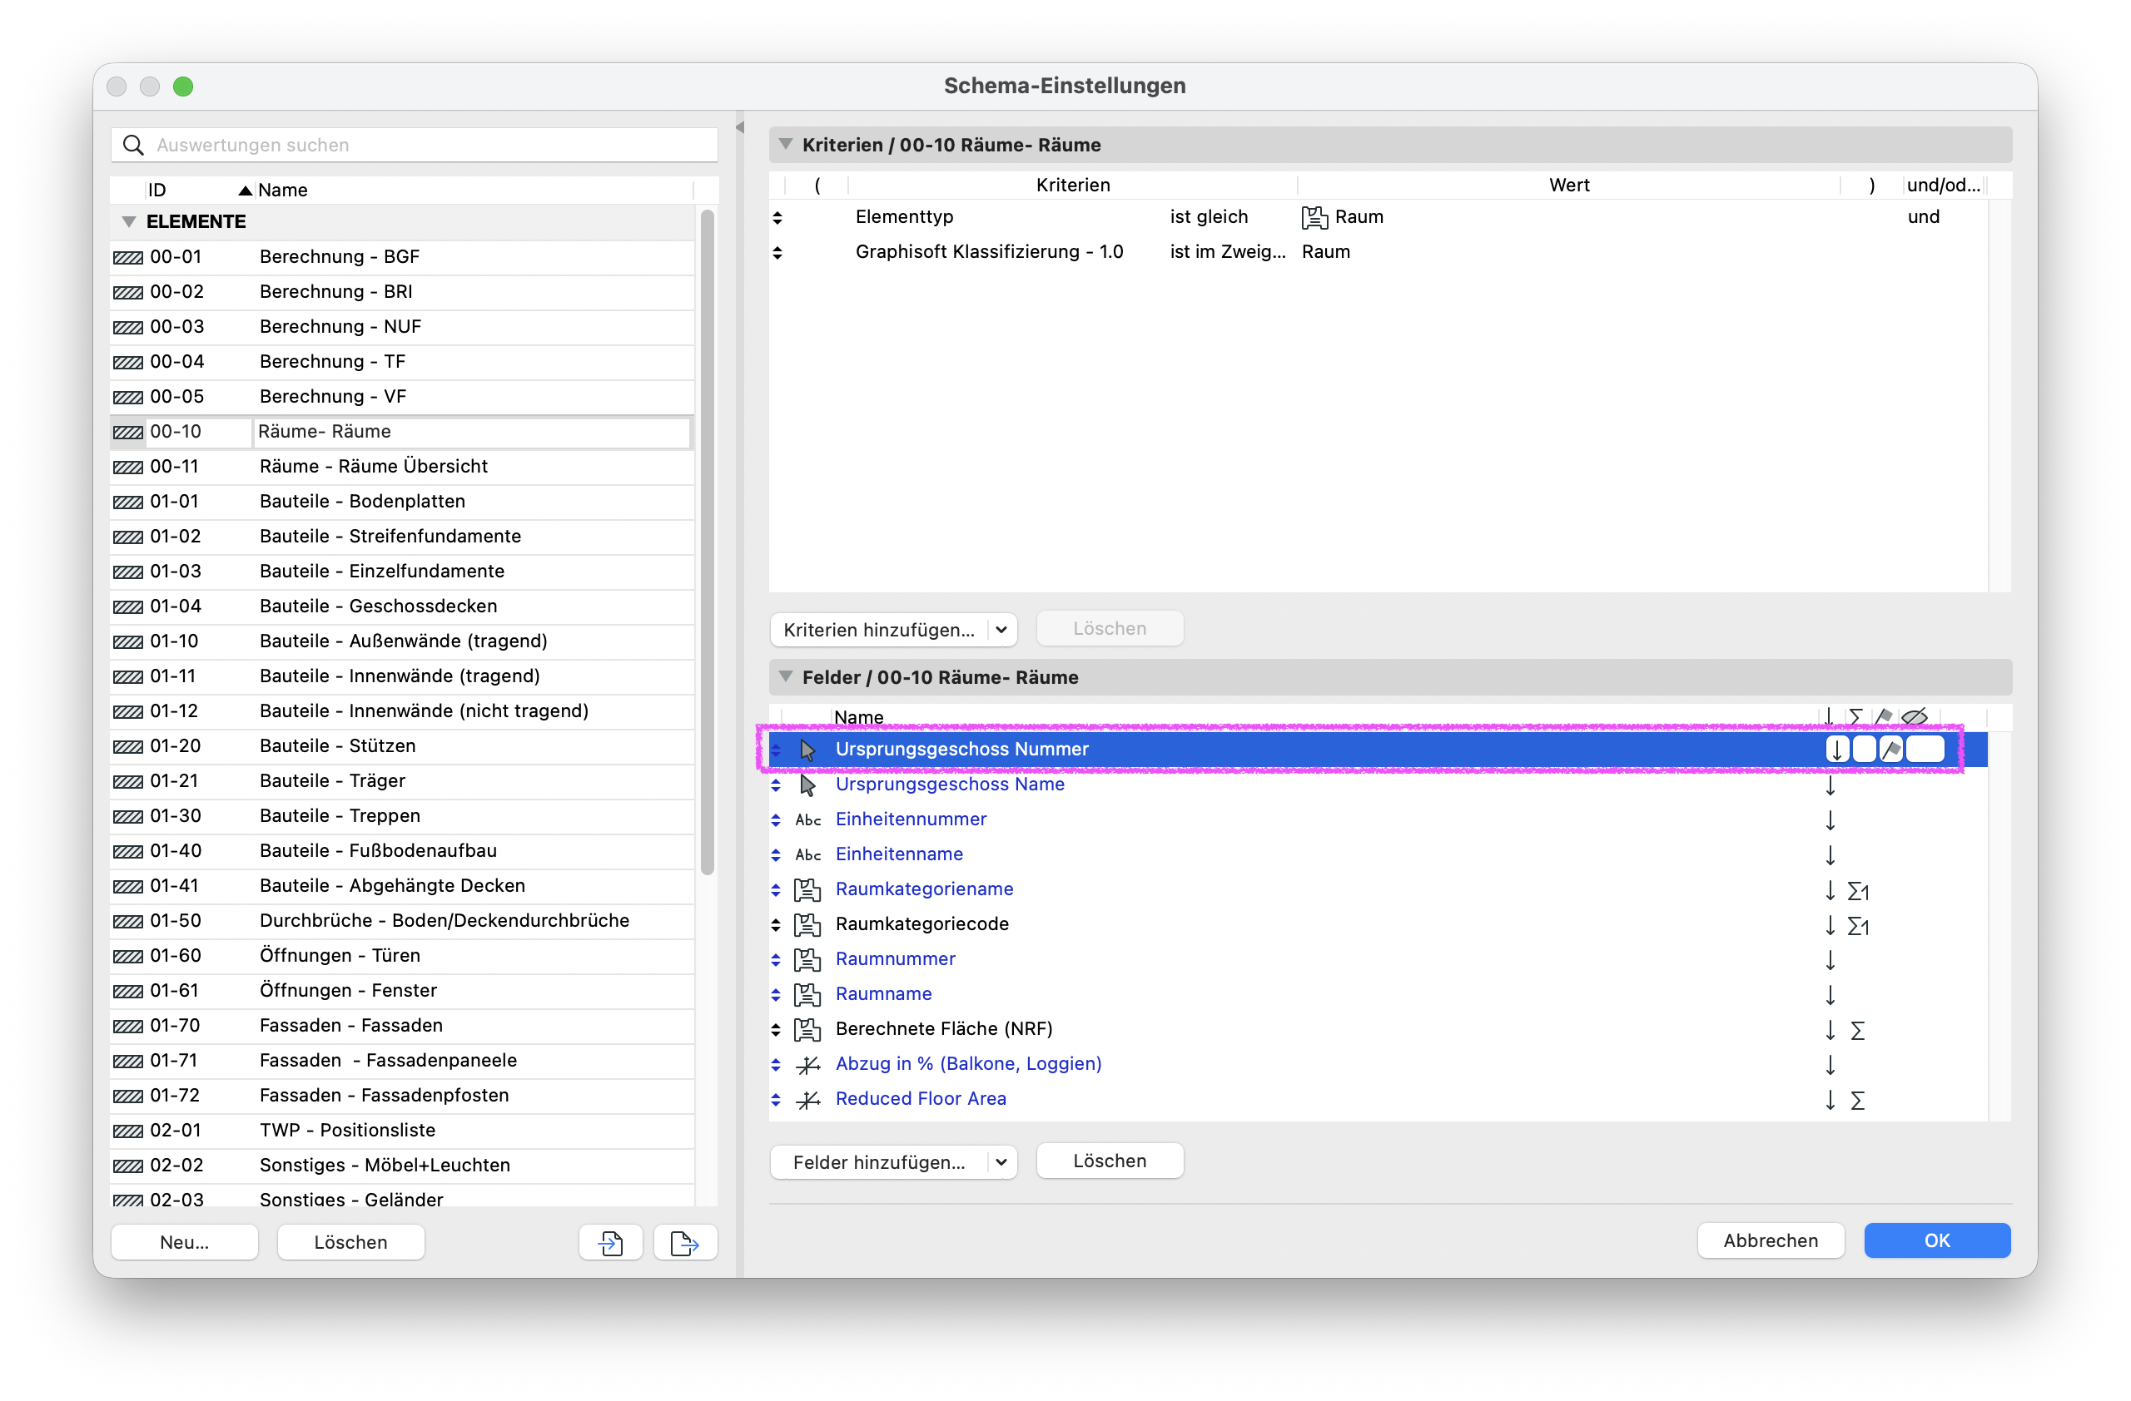Open 'ist im Zweig...' operator dropdown
The image size is (2131, 1401).
[x=1228, y=252]
